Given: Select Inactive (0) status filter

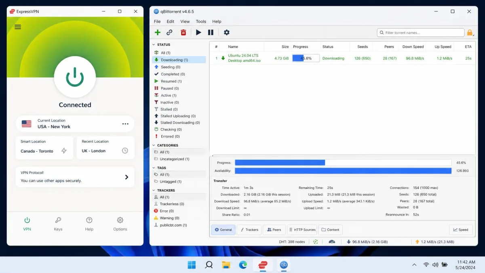Looking at the screenshot, I should pos(179,102).
